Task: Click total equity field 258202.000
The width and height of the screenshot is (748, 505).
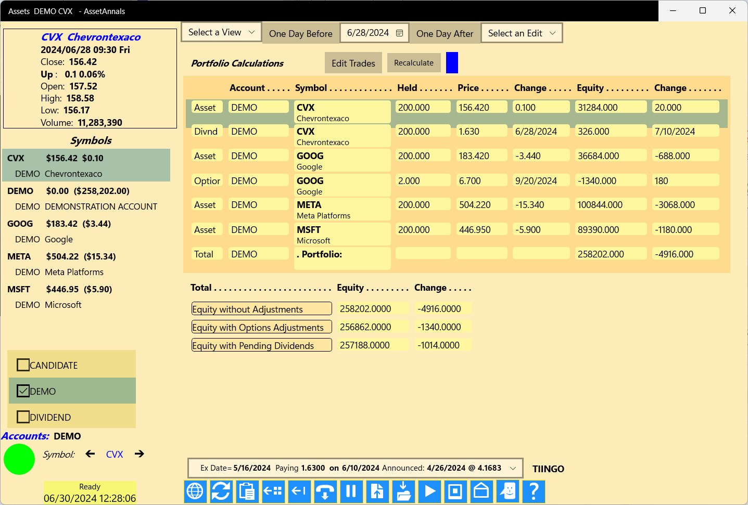Action: click(x=611, y=254)
